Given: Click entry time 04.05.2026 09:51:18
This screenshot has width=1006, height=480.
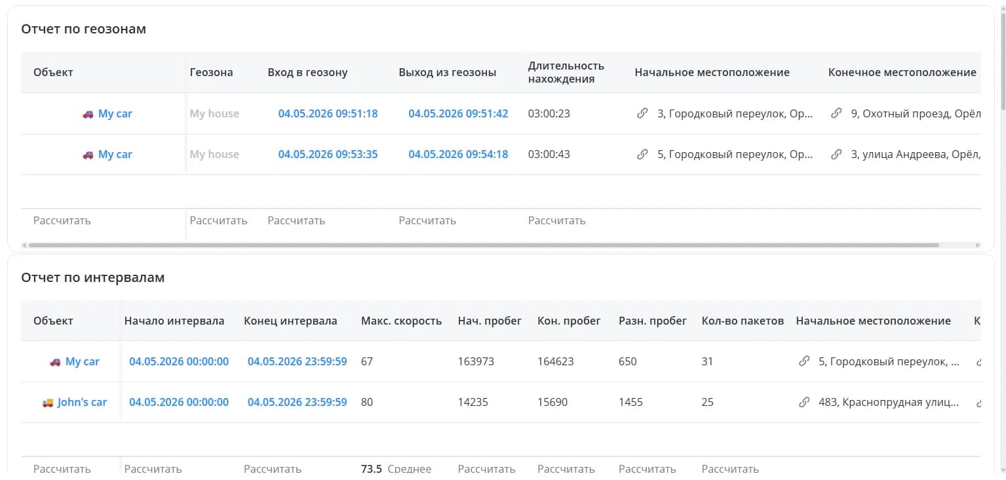Looking at the screenshot, I should pyautogui.click(x=328, y=113).
